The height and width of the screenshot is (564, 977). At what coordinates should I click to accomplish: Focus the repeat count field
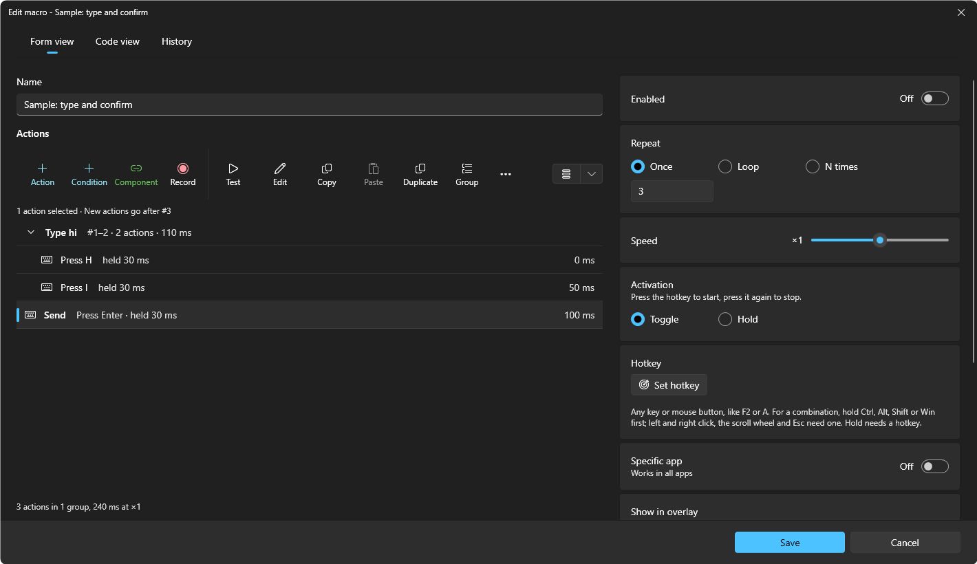click(672, 191)
